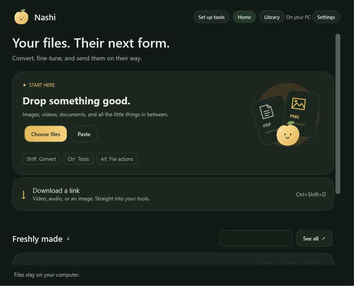361x303 pixels.
Task: Click the "Files stay on your computer." text
Action: (x=47, y=275)
